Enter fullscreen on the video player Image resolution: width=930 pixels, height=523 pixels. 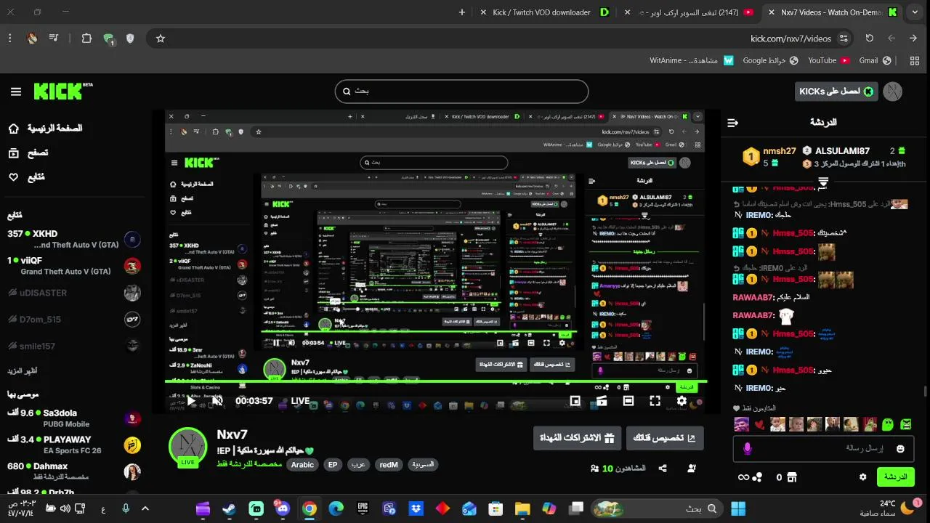pyautogui.click(x=655, y=400)
